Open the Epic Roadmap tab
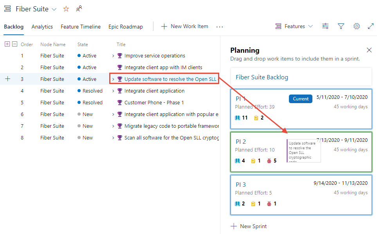The width and height of the screenshot is (377, 234). [126, 27]
